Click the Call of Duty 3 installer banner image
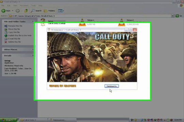Screen dimensions: 184x122 pos(92,57)
